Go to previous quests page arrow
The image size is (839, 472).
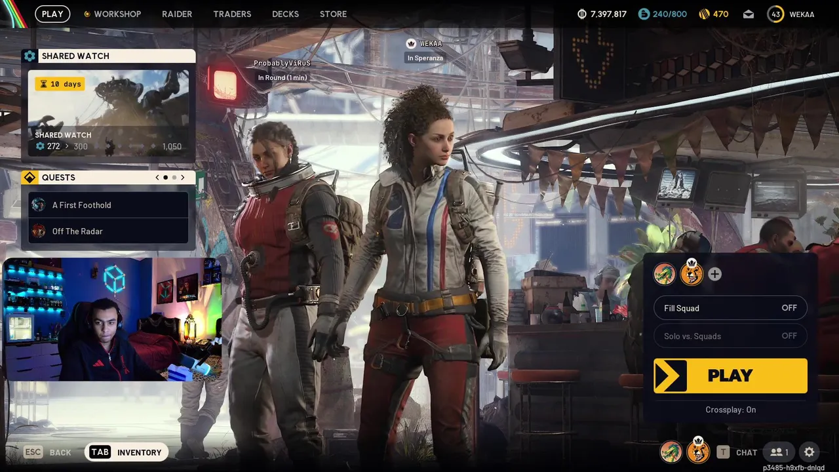pos(157,178)
